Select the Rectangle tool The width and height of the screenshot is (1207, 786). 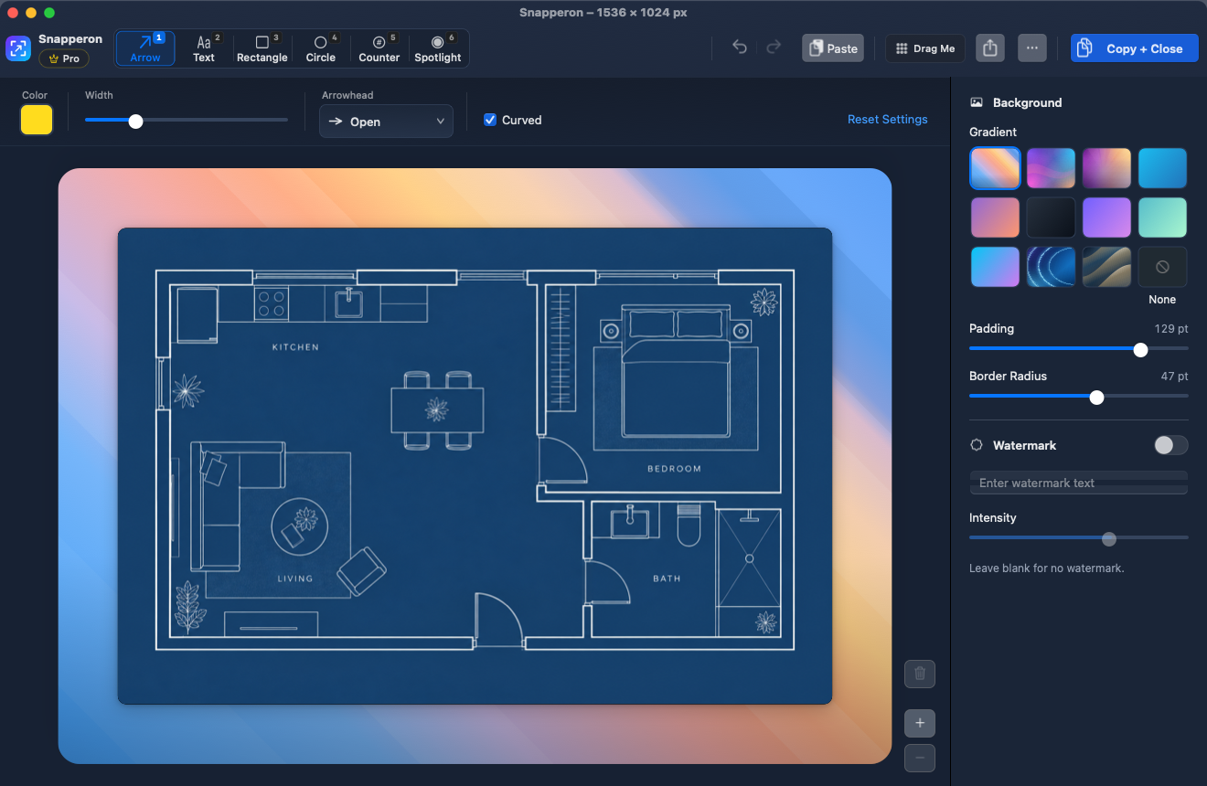(262, 48)
